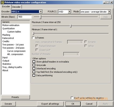Enable Top field first checkbox
The width and height of the screenshot is (114, 107).
[x=34, y=72]
